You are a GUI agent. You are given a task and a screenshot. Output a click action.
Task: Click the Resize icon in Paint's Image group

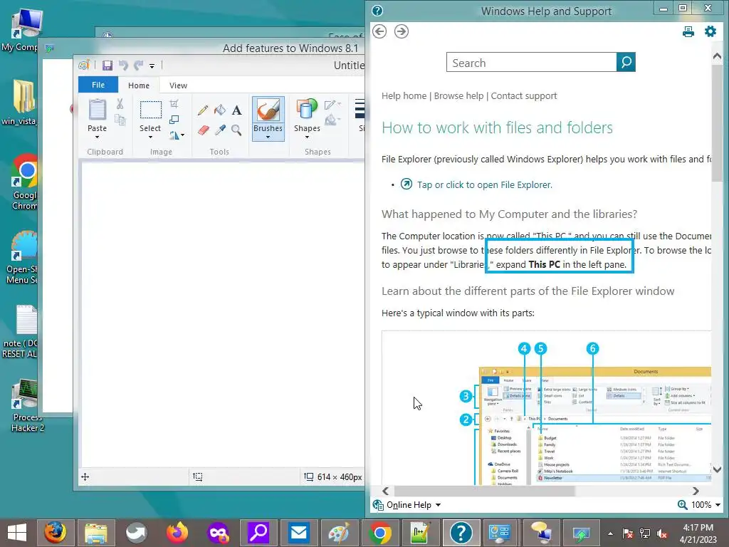point(174,120)
